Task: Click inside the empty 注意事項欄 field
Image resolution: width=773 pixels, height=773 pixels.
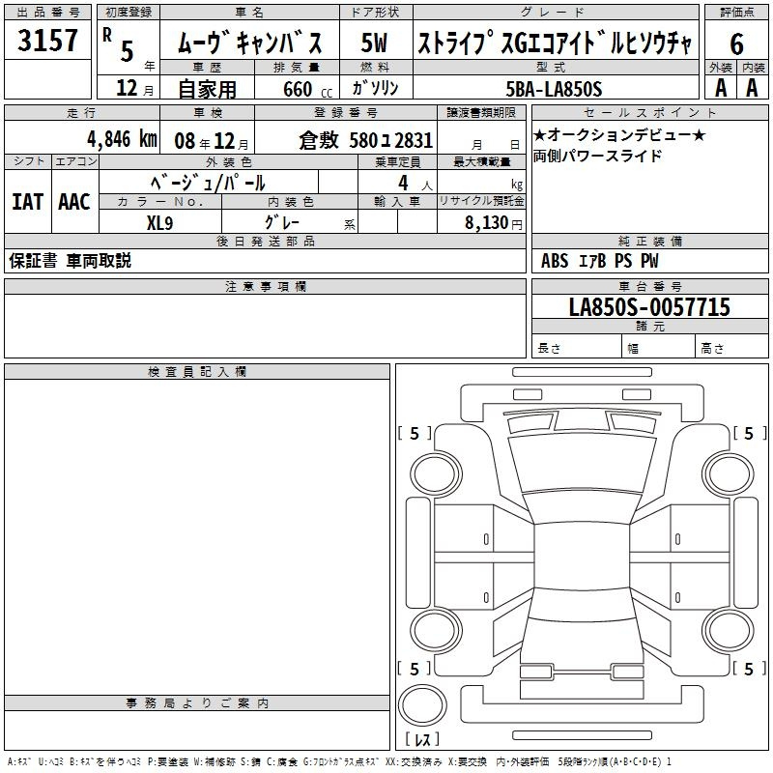Action: 265,327
